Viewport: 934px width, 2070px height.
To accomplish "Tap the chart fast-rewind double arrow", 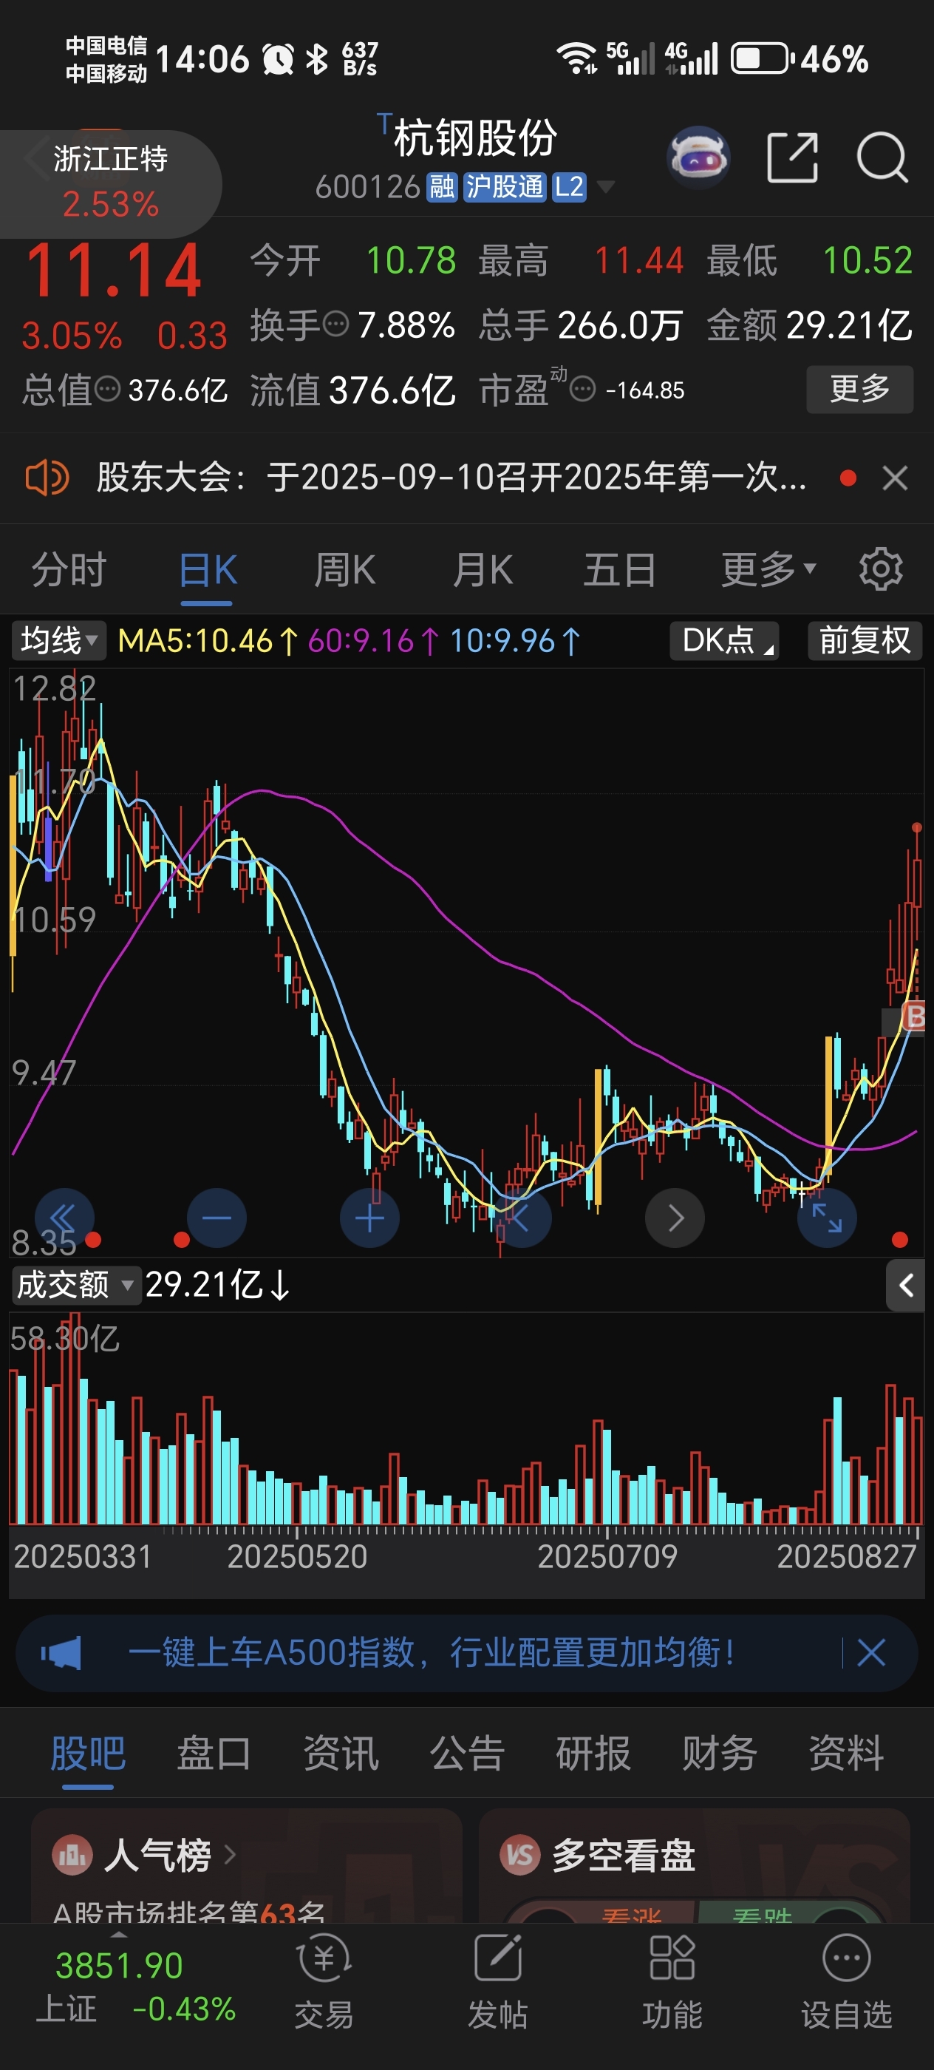I will click(x=64, y=1218).
